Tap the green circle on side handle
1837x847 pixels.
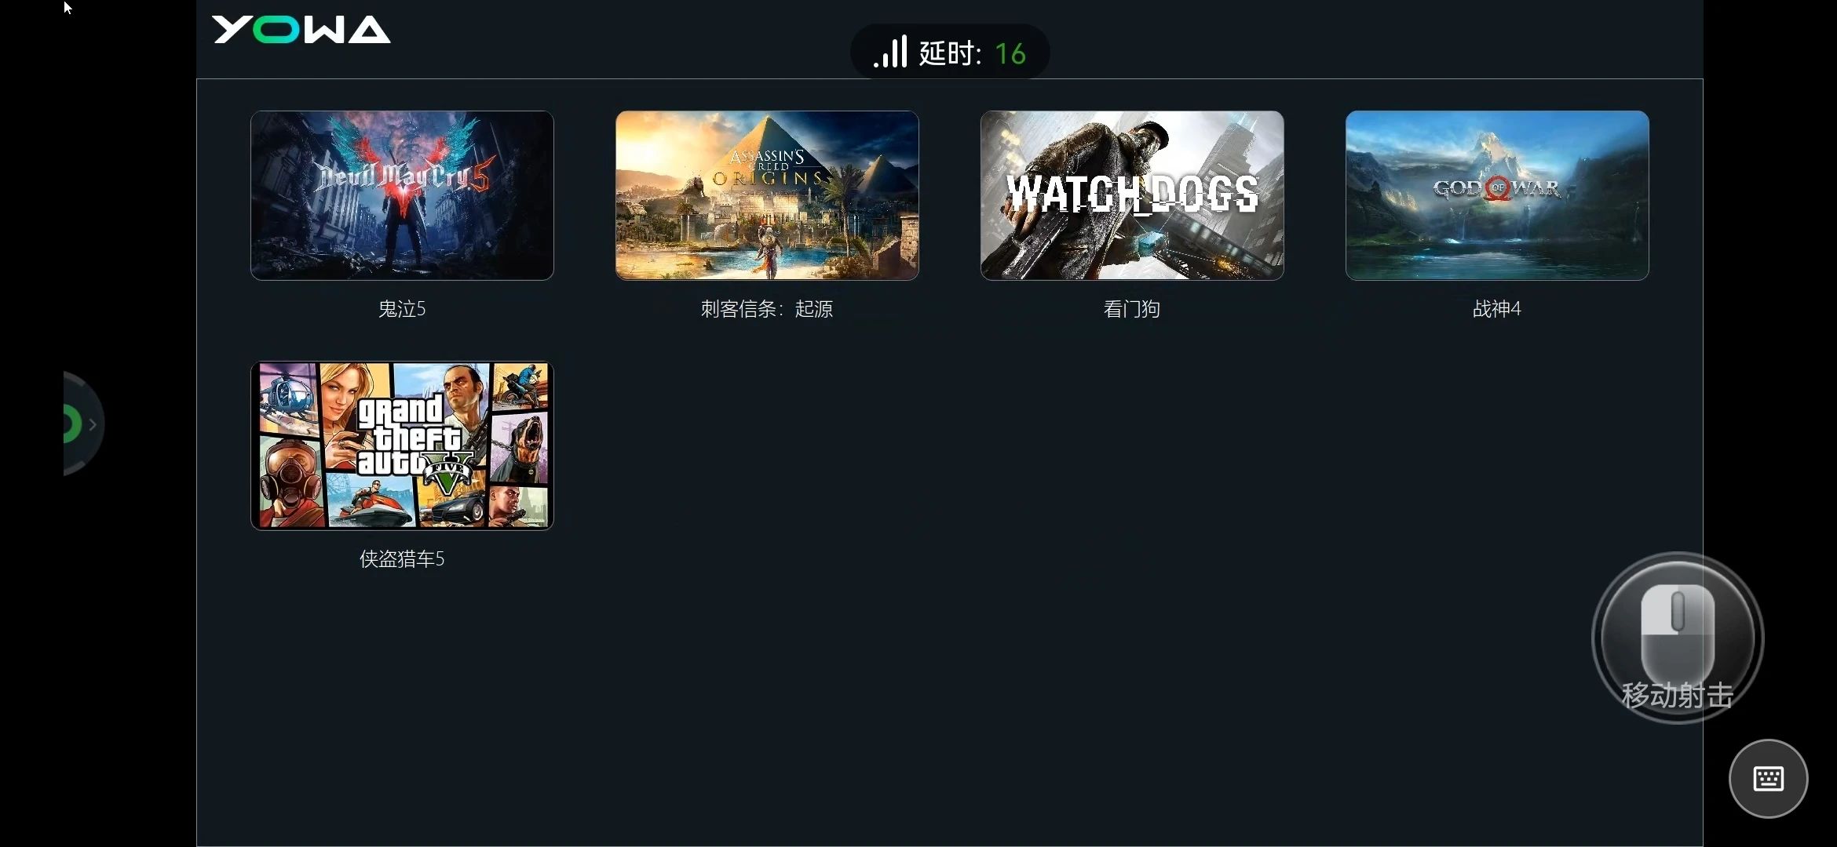(x=72, y=424)
